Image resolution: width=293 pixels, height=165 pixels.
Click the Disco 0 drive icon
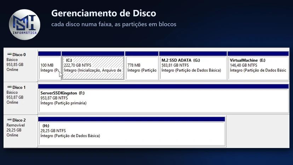pos(9,54)
